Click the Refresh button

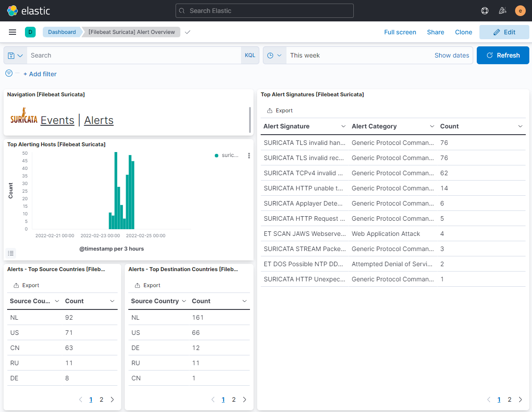point(503,55)
